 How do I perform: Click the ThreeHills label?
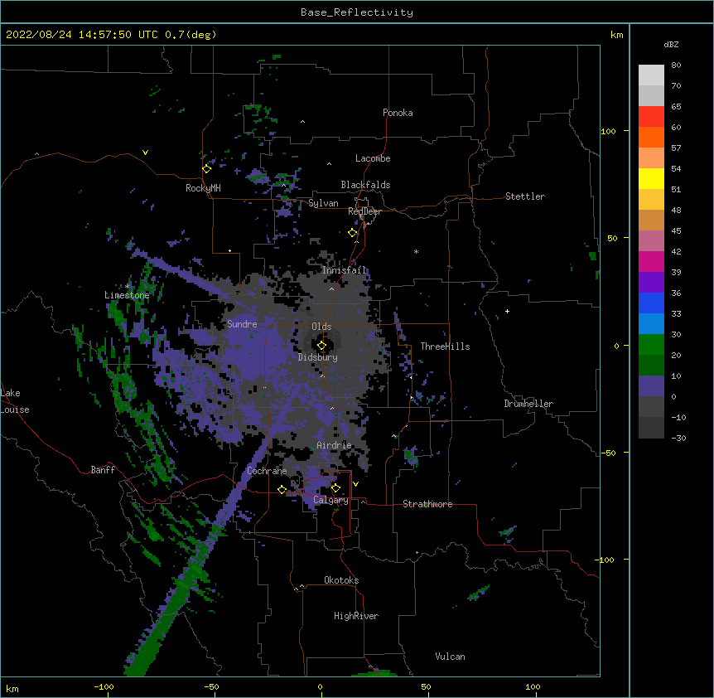[x=445, y=347]
